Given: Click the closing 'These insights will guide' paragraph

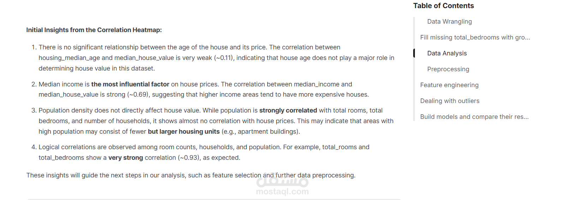Looking at the screenshot, I should [x=191, y=175].
